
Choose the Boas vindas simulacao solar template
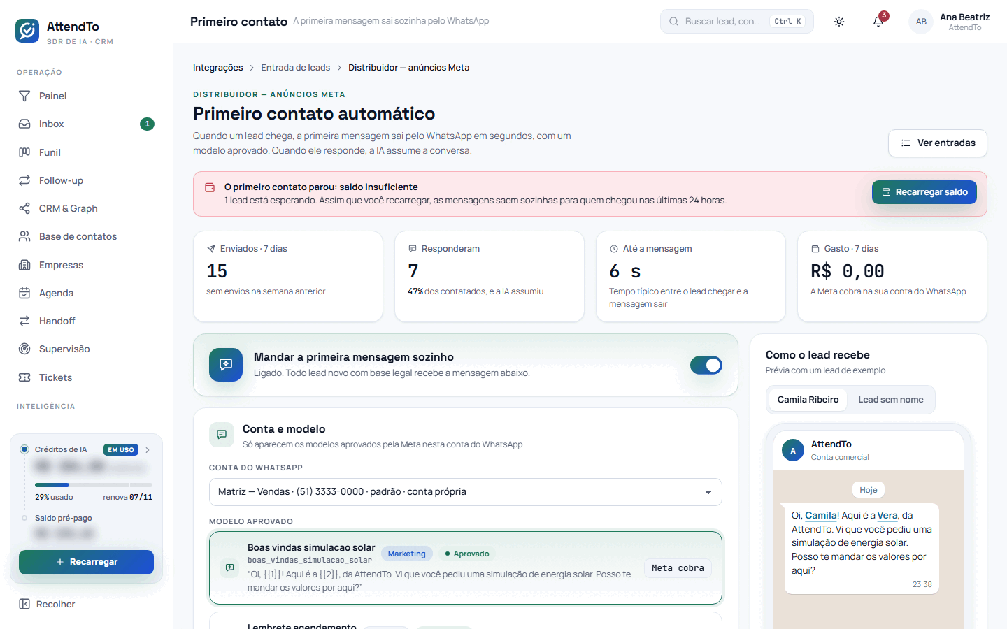tap(466, 567)
